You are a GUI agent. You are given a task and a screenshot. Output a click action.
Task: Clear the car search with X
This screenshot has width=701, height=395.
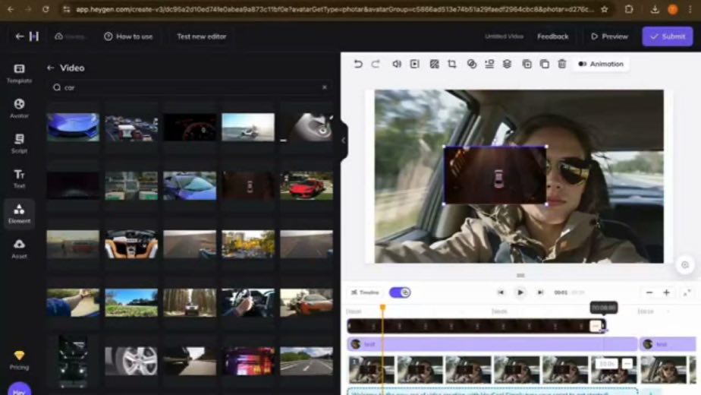325,87
